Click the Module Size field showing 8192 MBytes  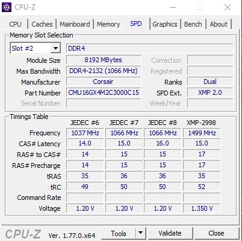(104, 60)
